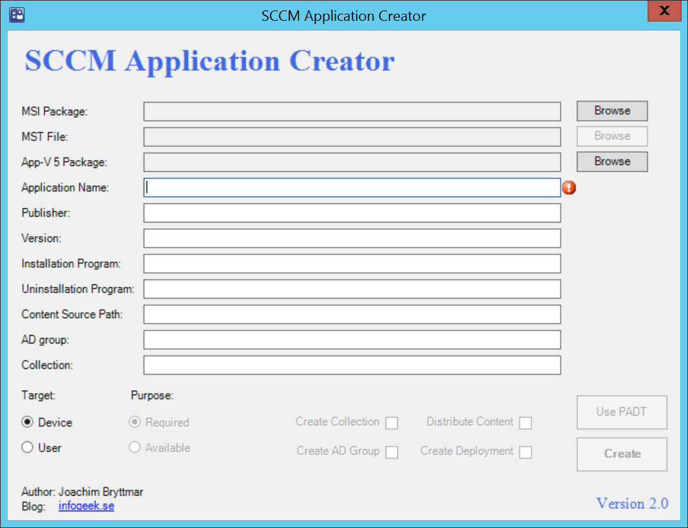The image size is (688, 528).
Task: Open the infogeek.se blog link
Action: coord(86,506)
